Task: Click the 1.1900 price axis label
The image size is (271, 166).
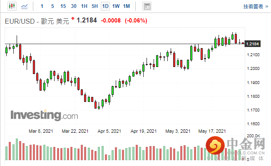Action: [253, 82]
